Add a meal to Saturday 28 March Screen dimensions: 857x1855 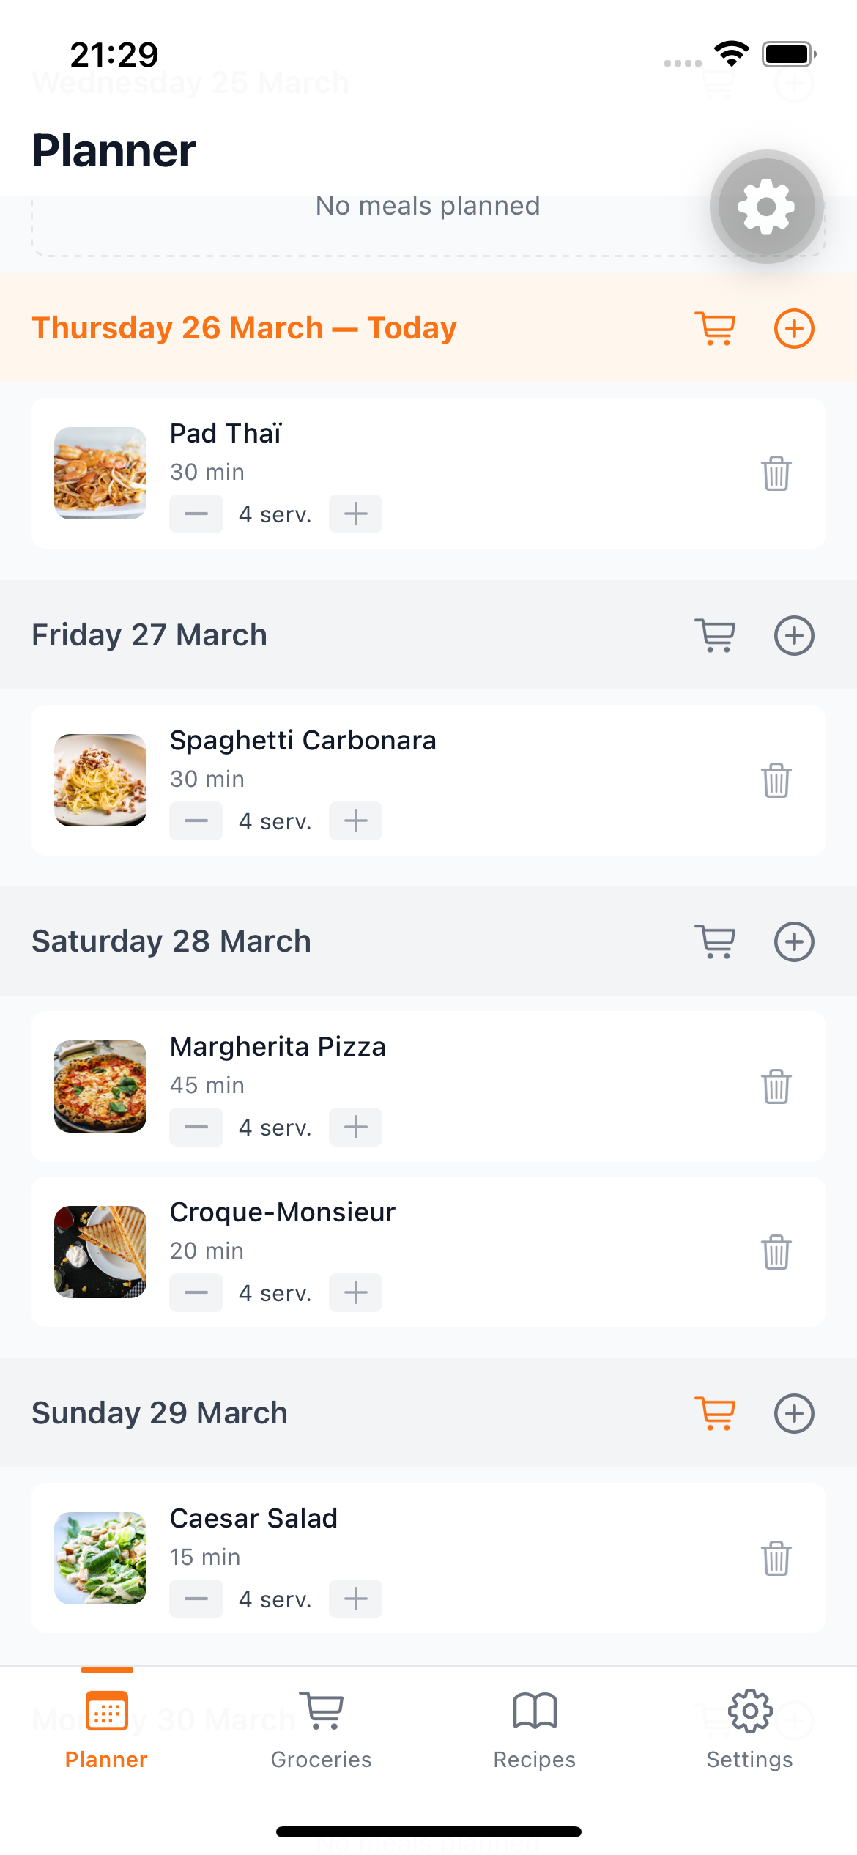click(794, 941)
